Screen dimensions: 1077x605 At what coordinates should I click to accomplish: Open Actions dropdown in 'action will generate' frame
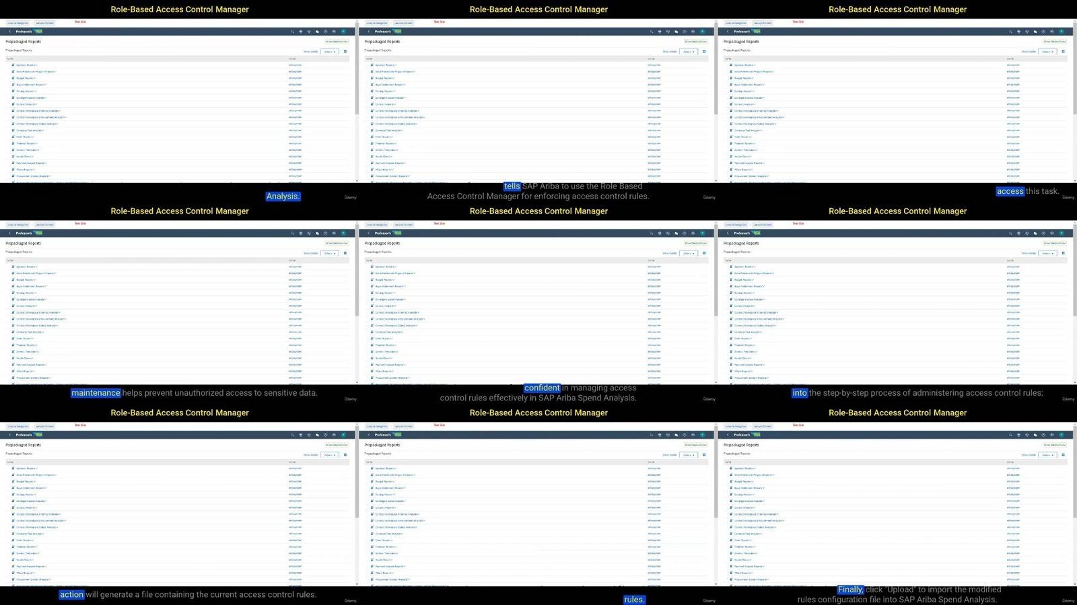point(329,455)
